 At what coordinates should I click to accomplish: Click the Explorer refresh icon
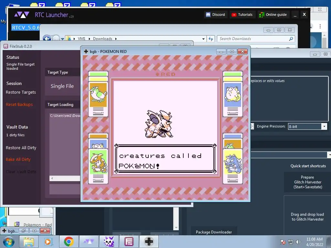point(211,39)
